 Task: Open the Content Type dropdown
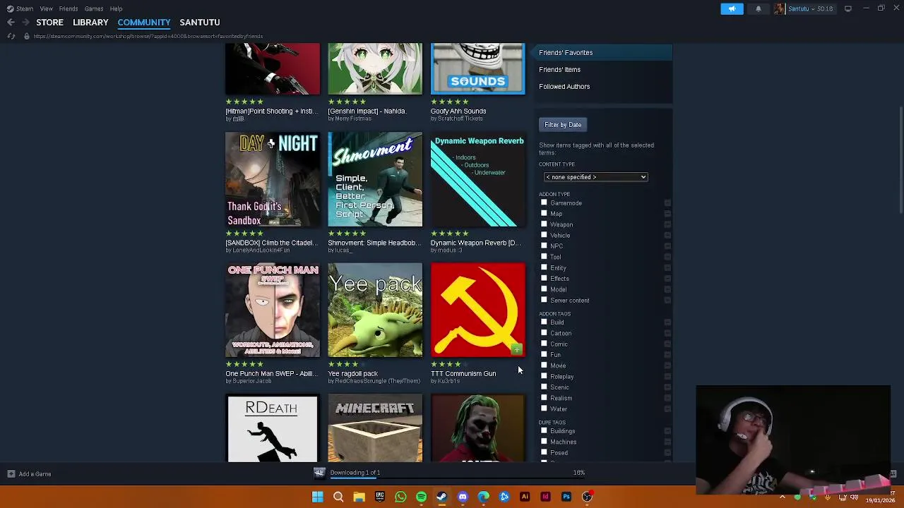pyautogui.click(x=595, y=177)
